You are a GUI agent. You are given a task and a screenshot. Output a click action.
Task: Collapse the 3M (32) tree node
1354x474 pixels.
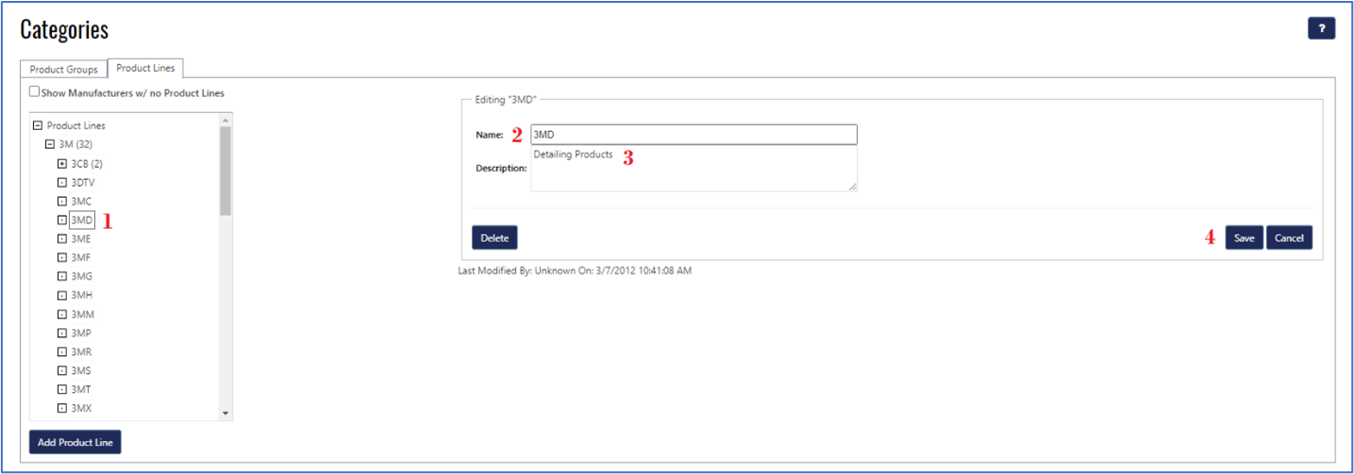point(50,144)
